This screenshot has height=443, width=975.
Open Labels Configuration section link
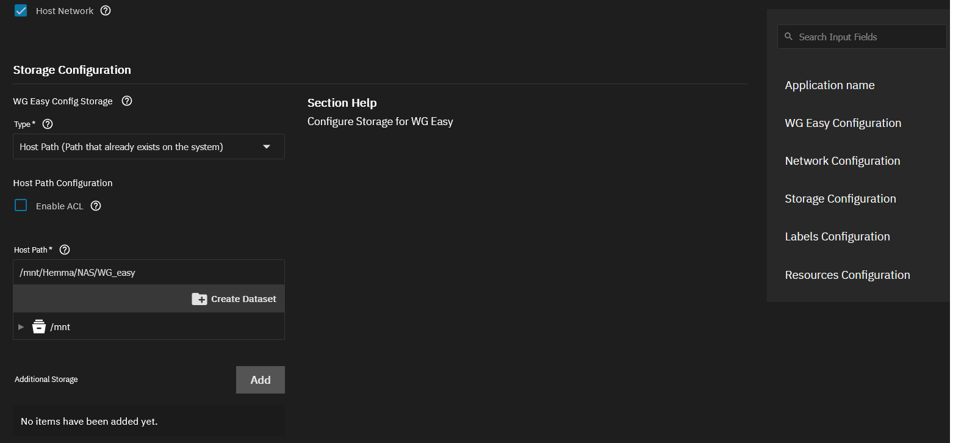tap(837, 237)
